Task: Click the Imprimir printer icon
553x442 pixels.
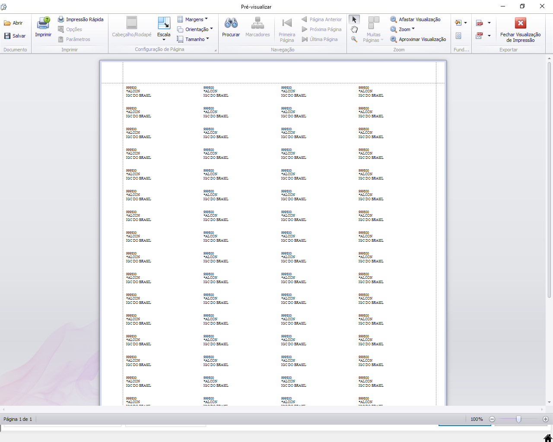Action: click(43, 23)
